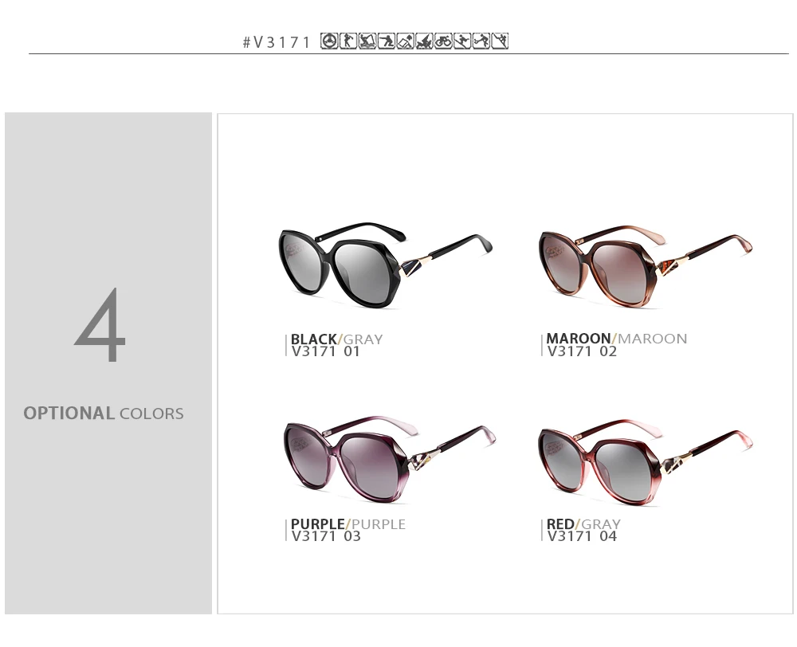The height and width of the screenshot is (647, 797).
Task: Select the black frame sunglasses image
Action: 385,265
